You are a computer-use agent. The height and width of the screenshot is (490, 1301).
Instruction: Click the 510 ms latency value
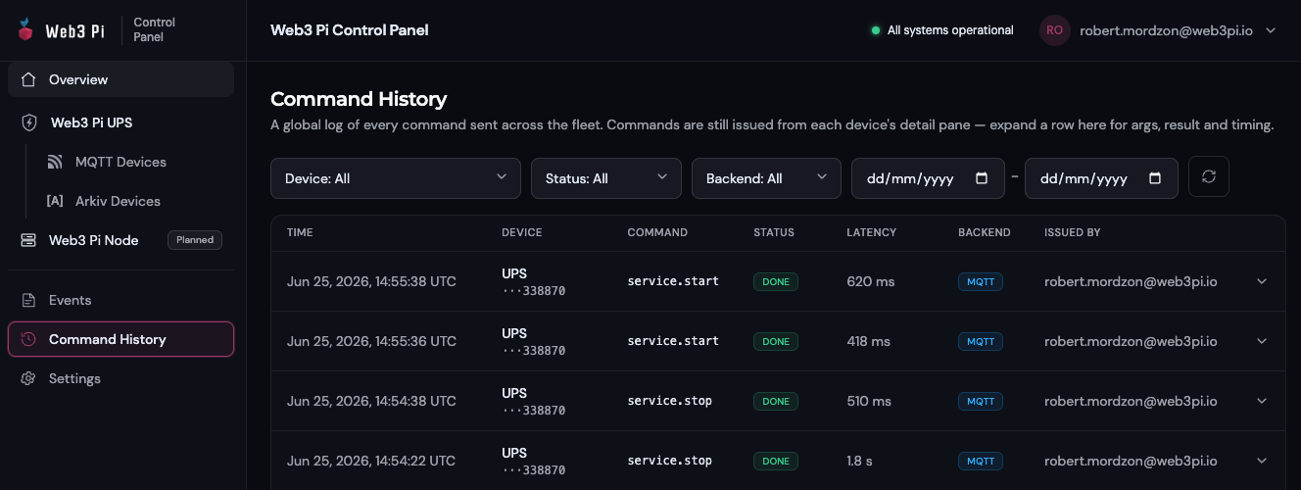pos(869,401)
